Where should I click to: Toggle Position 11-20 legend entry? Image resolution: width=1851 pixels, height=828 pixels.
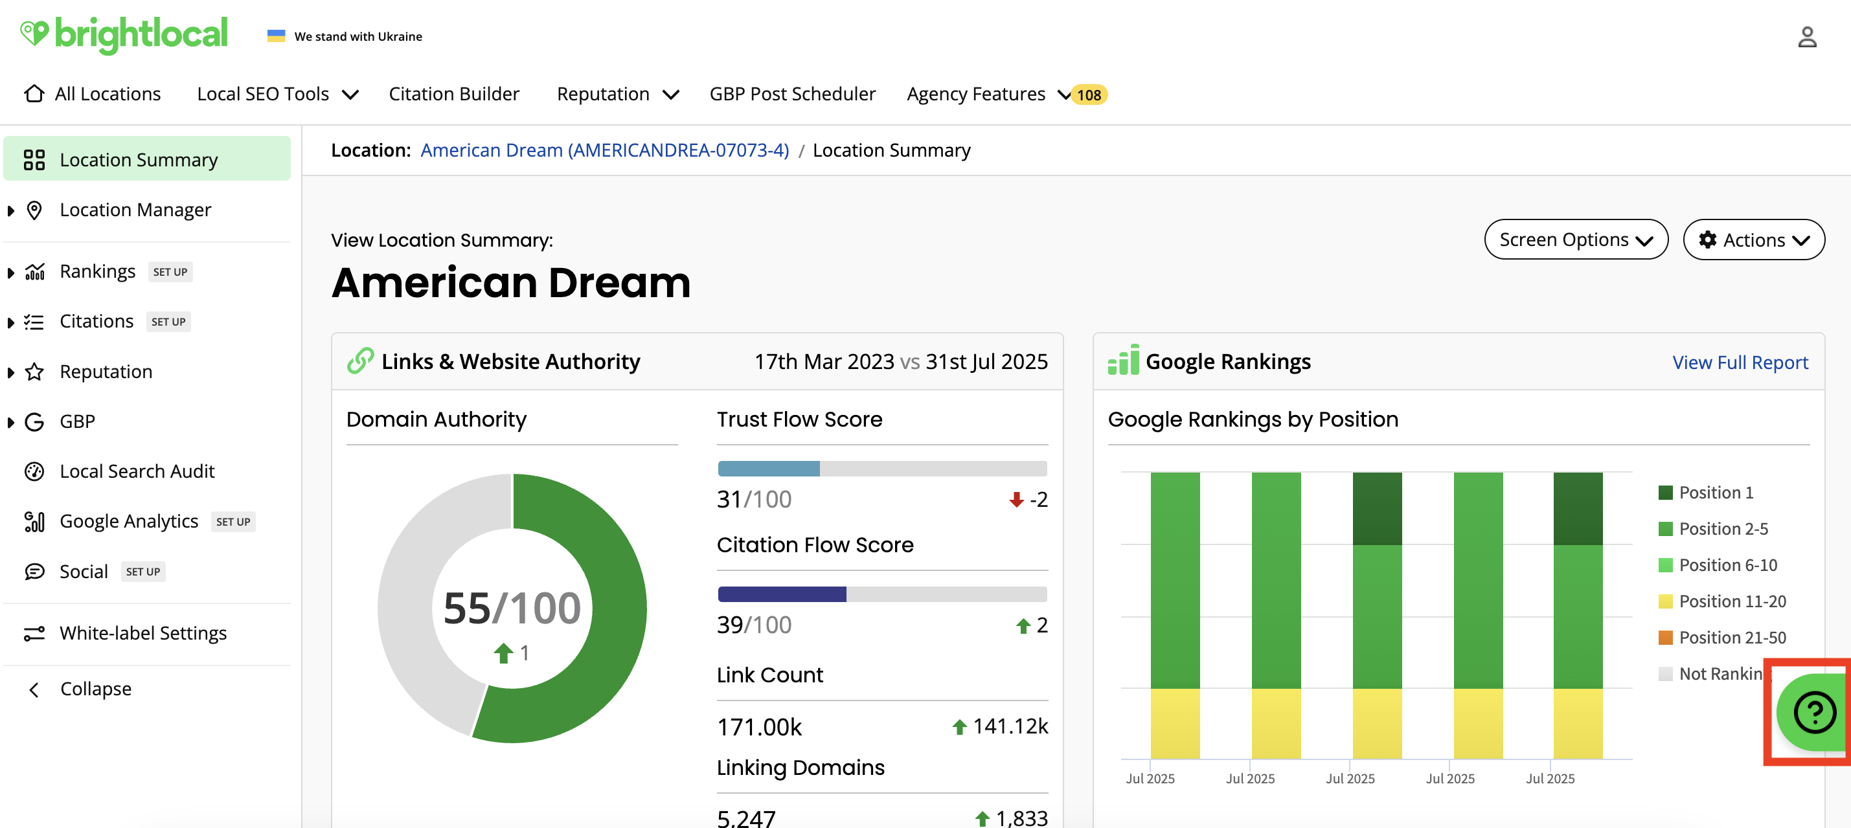click(x=1721, y=602)
